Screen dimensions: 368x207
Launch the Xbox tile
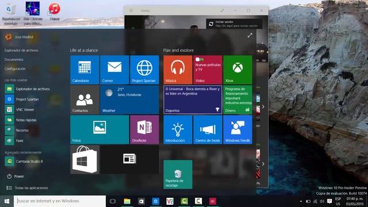[237, 70]
